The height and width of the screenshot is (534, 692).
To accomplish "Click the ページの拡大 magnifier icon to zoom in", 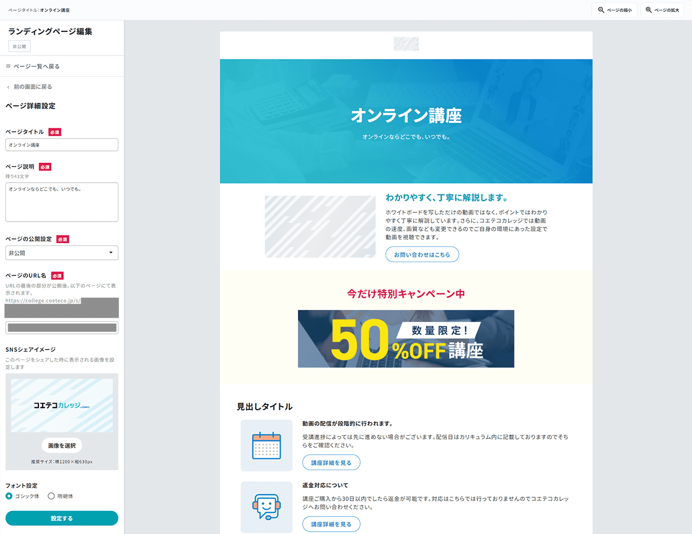I will (649, 9).
